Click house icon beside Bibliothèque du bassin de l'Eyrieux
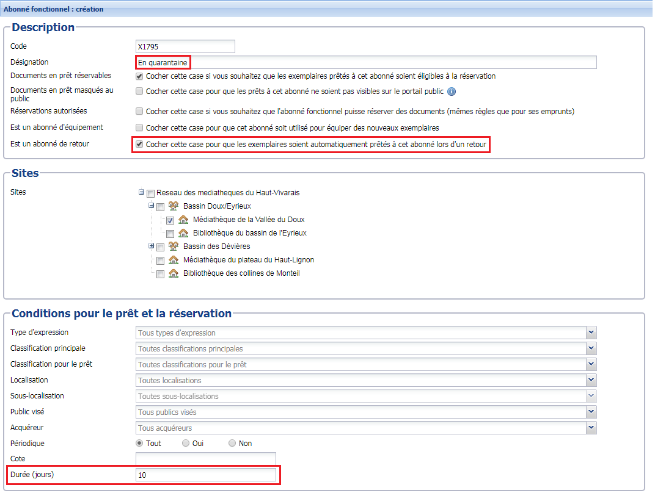This screenshot has width=655, height=493. [x=183, y=233]
